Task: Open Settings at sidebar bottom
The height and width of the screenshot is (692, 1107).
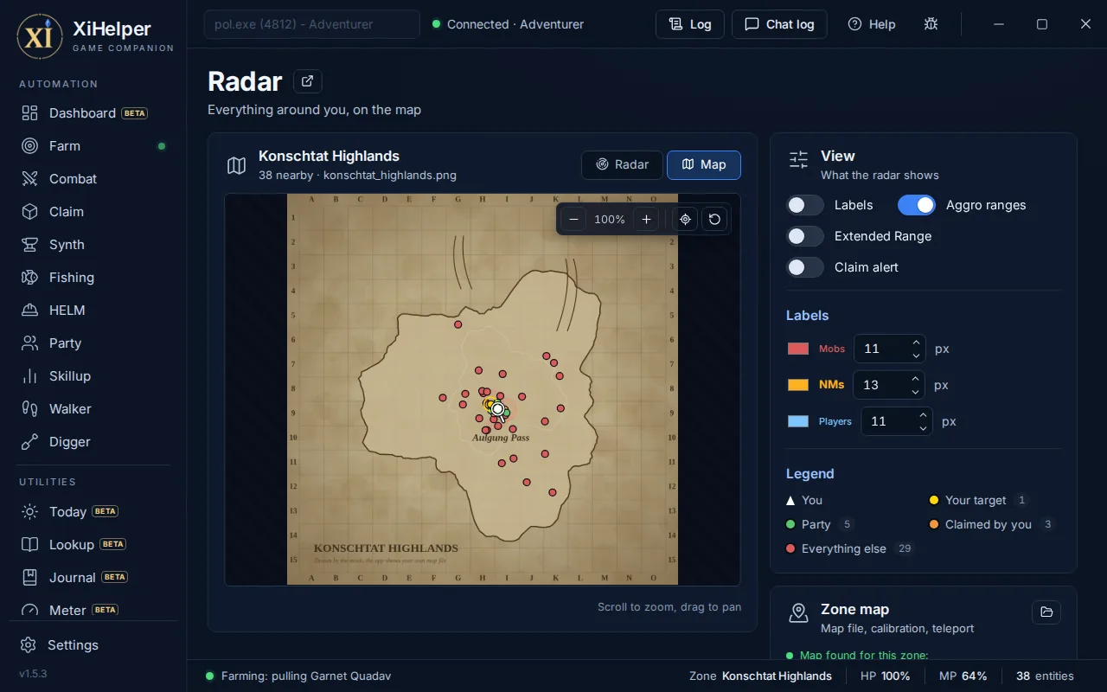Action: click(x=93, y=645)
